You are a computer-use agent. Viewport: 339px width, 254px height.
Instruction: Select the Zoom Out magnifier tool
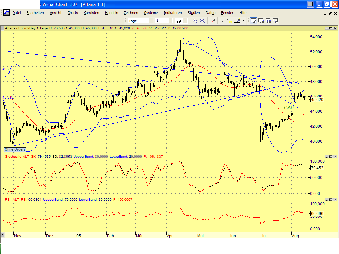(195, 21)
